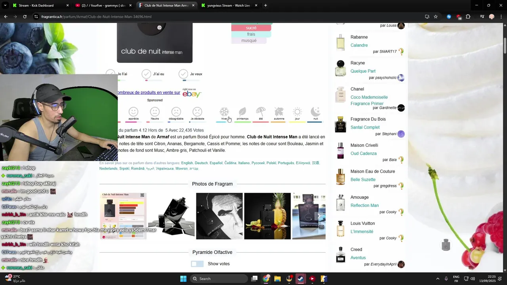This screenshot has height=285, width=507.
Task: Toggle the Show votes switch
Action: tap(197, 264)
